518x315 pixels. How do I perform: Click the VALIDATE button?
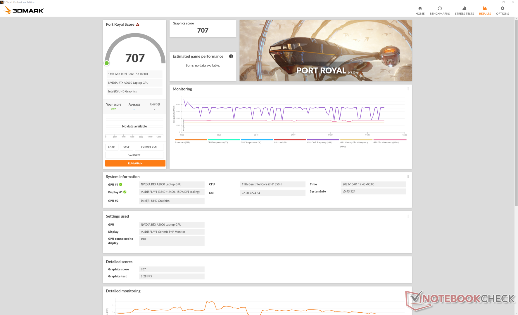click(134, 155)
